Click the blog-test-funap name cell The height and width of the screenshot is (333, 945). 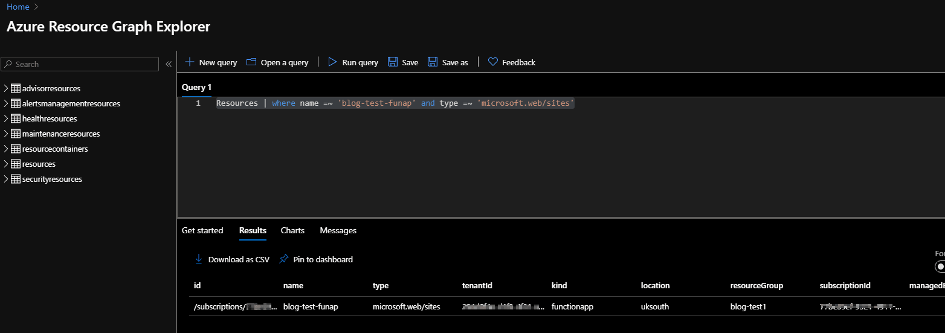pyautogui.click(x=311, y=306)
